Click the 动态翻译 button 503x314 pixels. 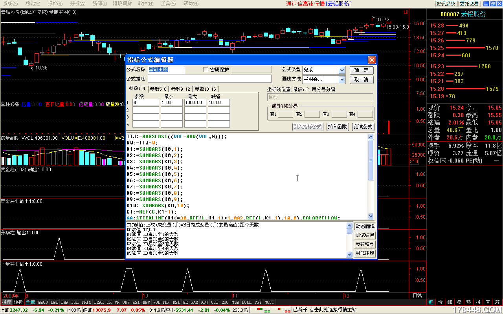click(365, 226)
